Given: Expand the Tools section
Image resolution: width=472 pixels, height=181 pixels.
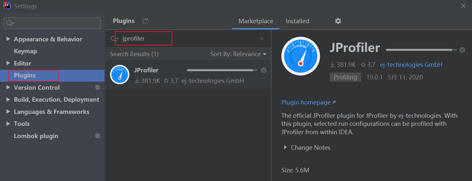Looking at the screenshot, I should pyautogui.click(x=8, y=124).
